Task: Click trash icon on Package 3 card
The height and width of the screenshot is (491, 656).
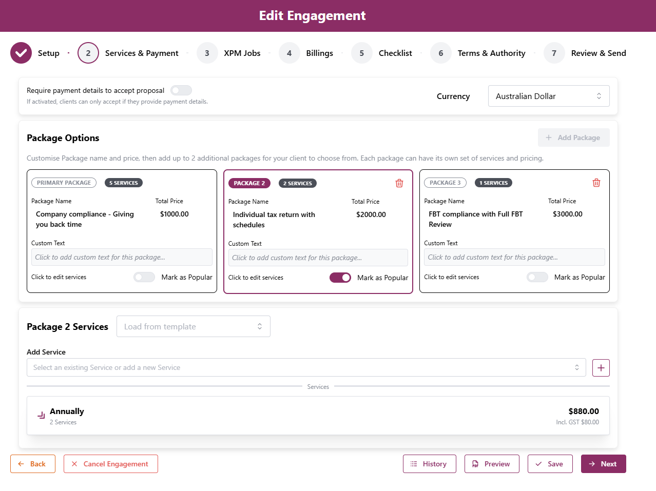Action: click(596, 183)
